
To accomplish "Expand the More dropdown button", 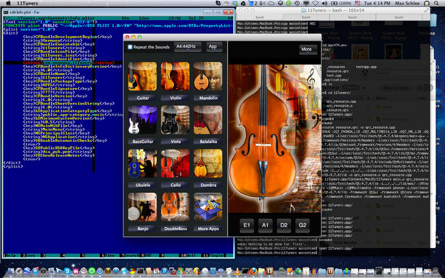I will click(x=308, y=49).
